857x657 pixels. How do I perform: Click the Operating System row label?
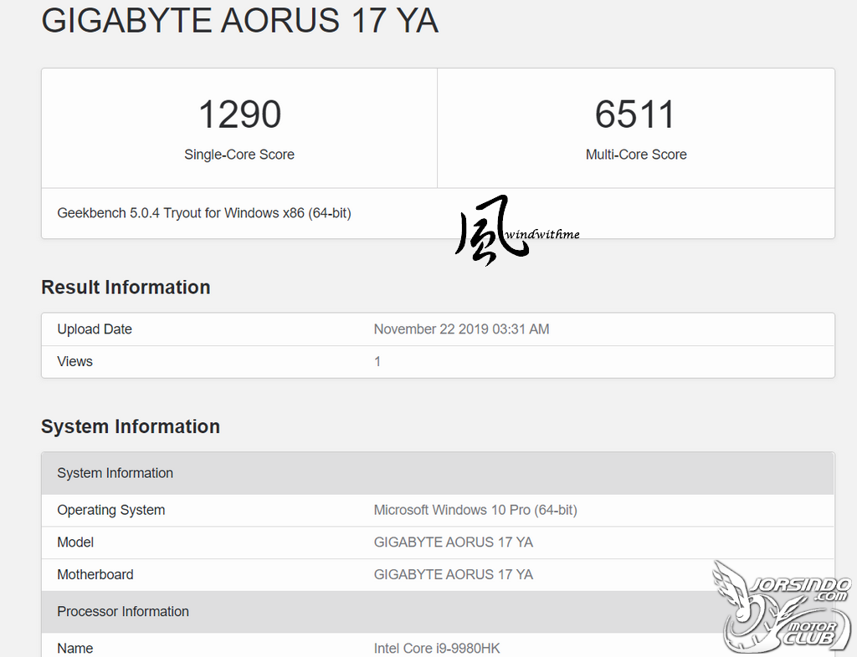tap(111, 510)
